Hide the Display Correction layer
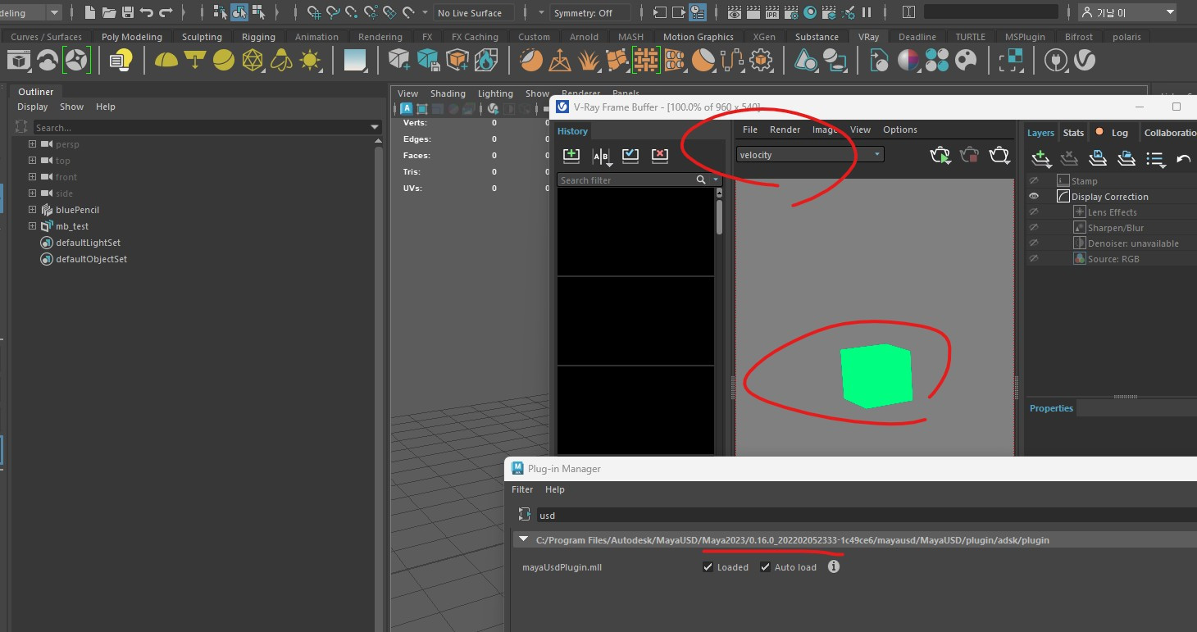Image resolution: width=1197 pixels, height=632 pixels. pyautogui.click(x=1035, y=196)
